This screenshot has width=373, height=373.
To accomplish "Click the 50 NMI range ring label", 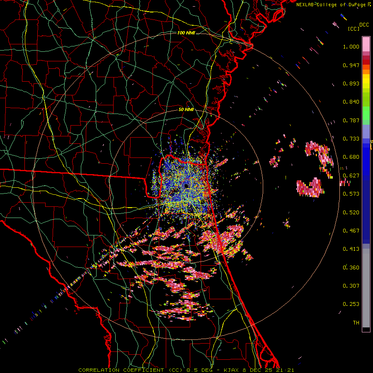I will (186, 109).
